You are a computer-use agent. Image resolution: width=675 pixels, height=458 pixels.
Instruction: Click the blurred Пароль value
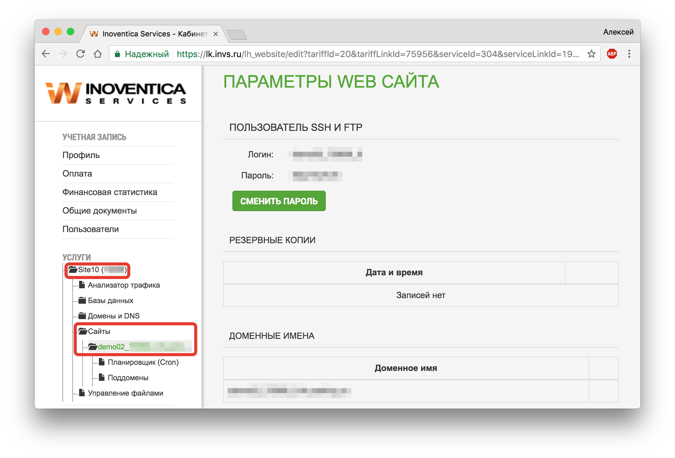tap(315, 176)
